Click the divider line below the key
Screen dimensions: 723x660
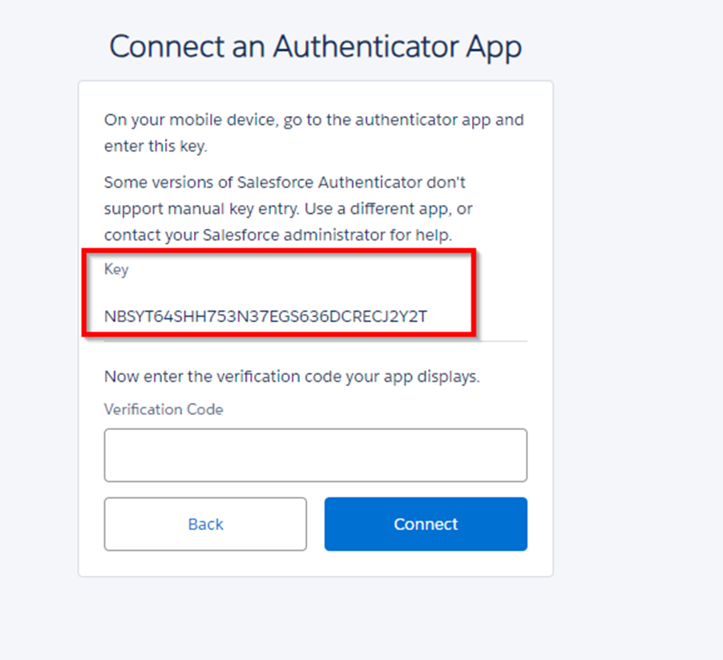pyautogui.click(x=505, y=341)
